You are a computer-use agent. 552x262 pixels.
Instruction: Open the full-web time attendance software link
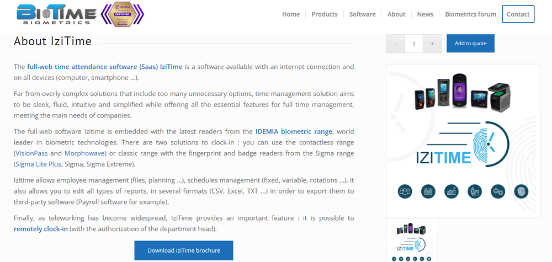pyautogui.click(x=105, y=67)
